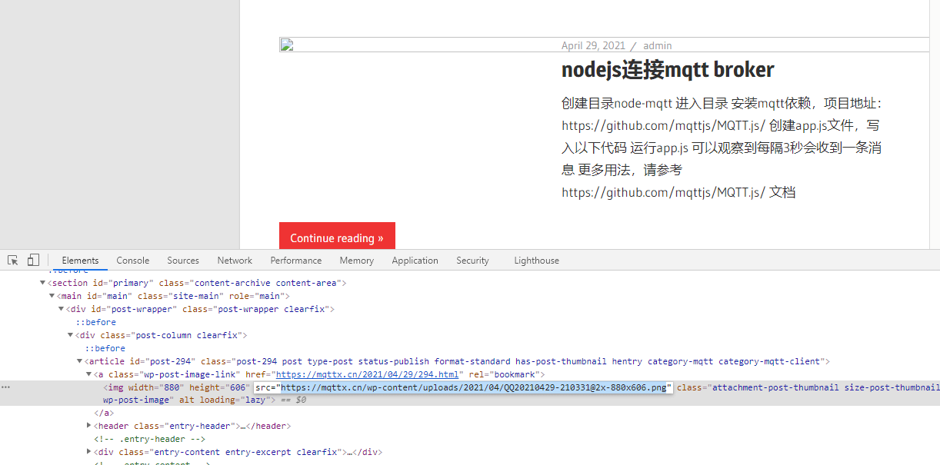Toggle the device toolbar icon
This screenshot has height=465, width=940.
click(x=33, y=261)
